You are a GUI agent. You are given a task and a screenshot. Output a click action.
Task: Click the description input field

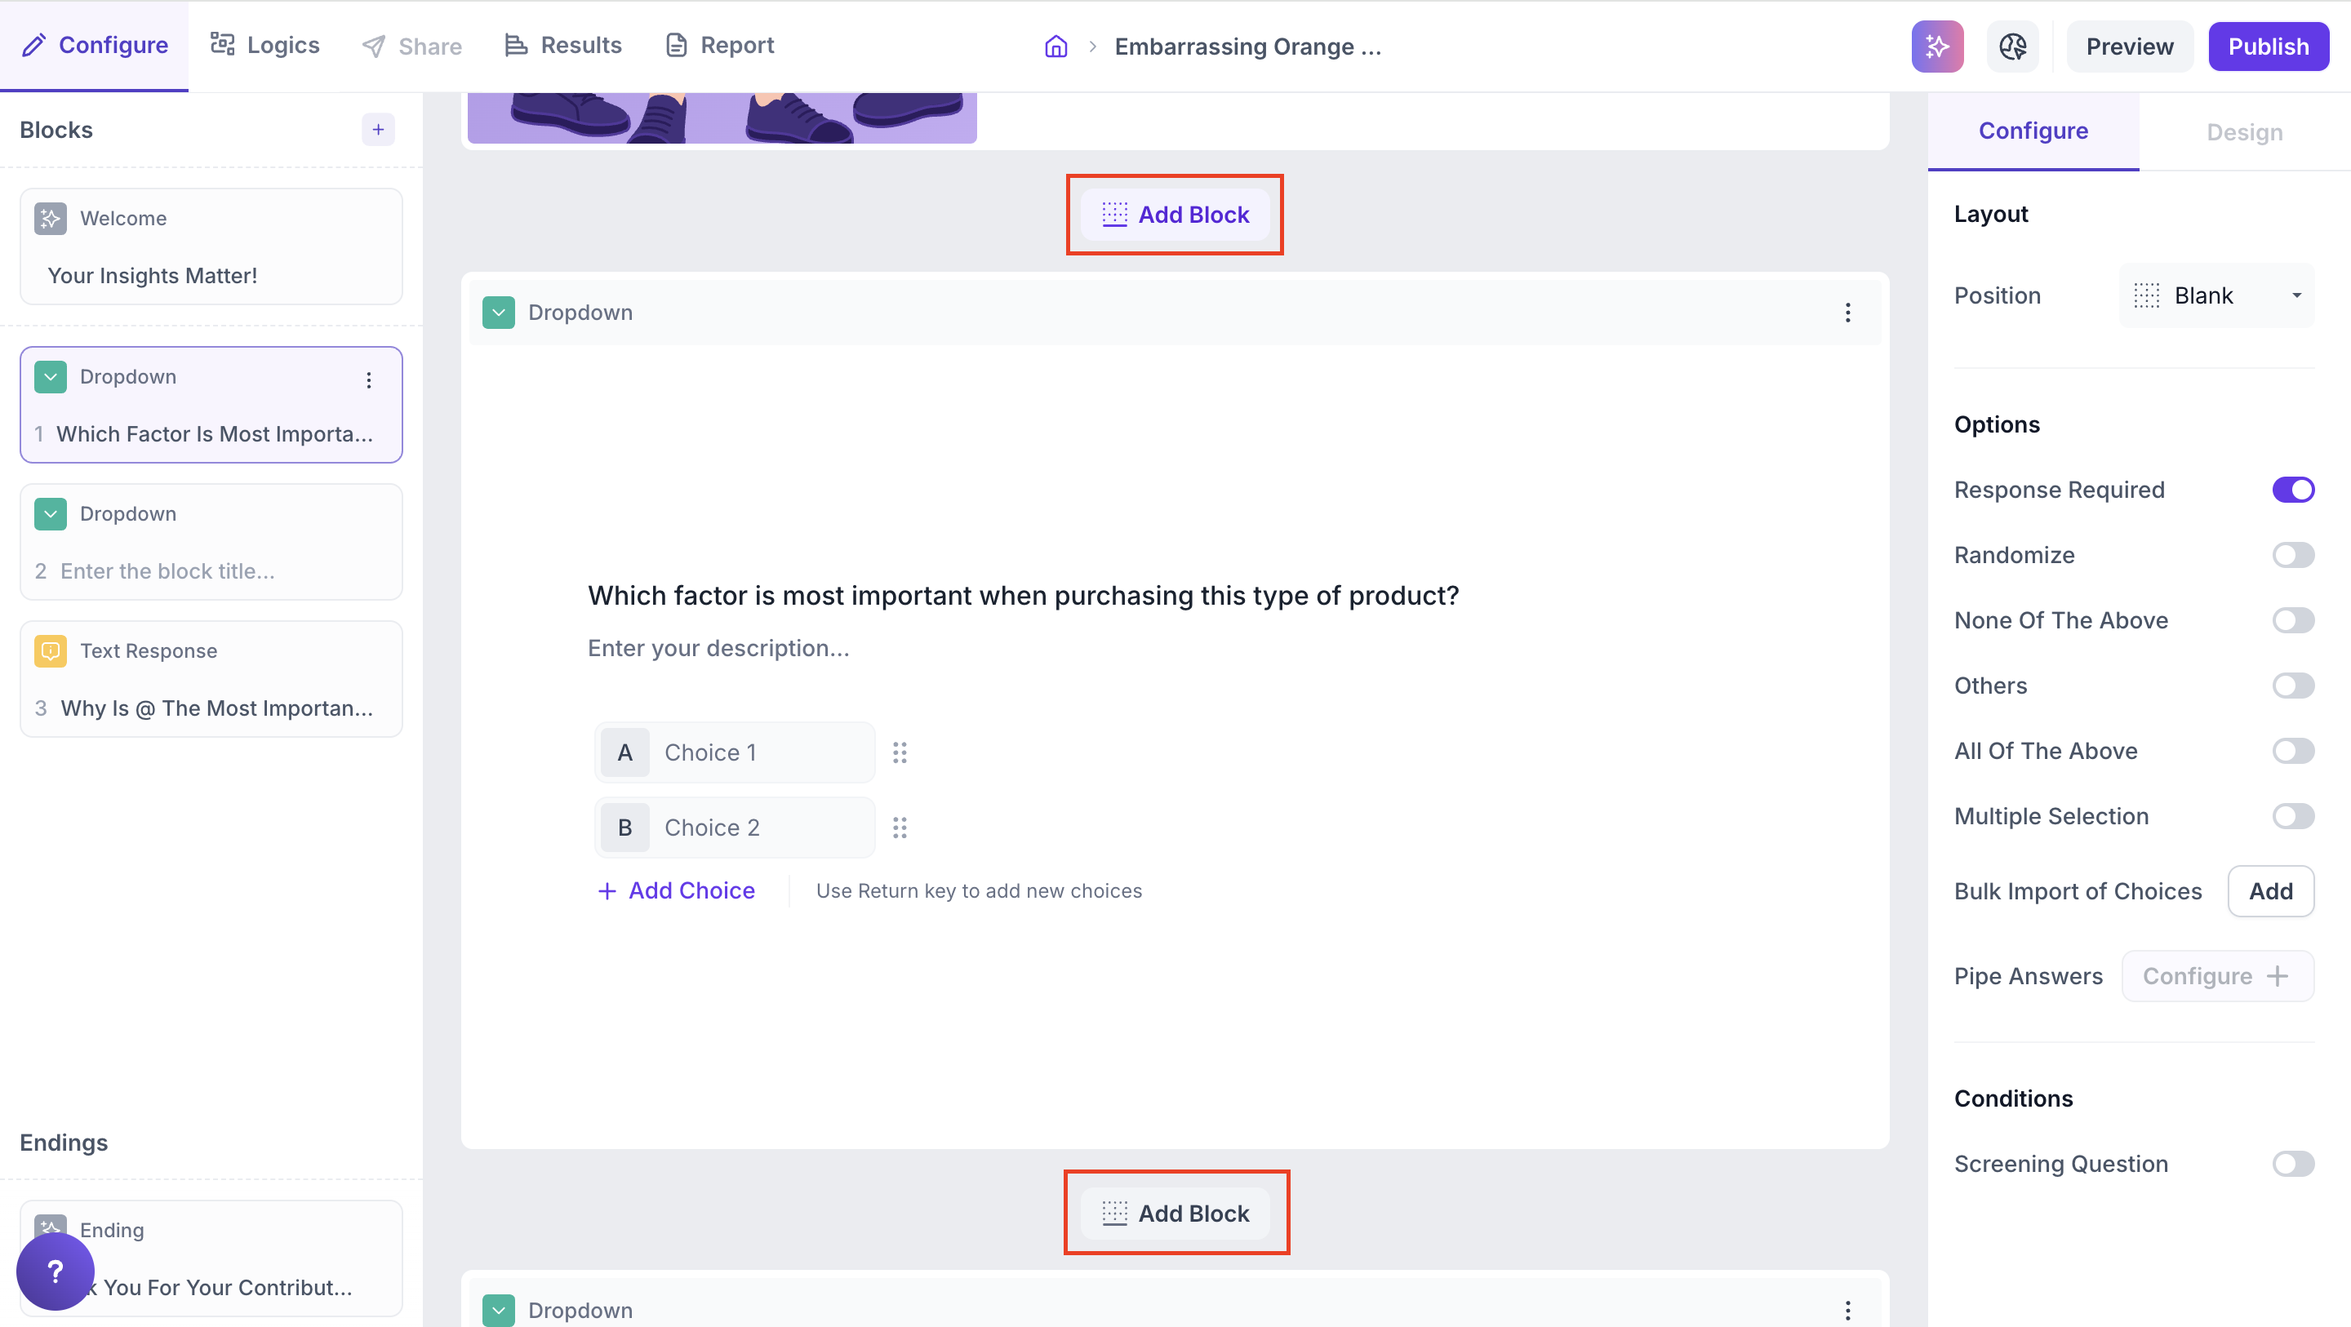point(718,648)
